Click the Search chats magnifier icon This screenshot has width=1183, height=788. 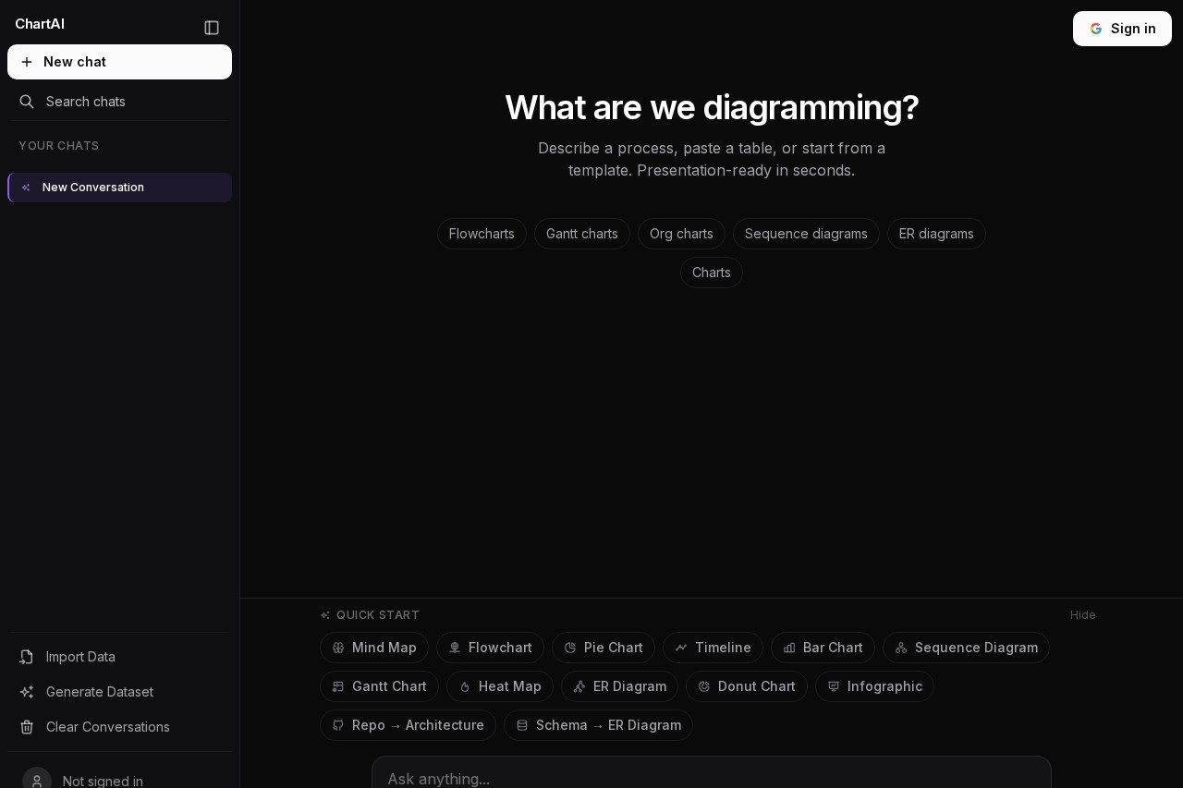pyautogui.click(x=27, y=102)
